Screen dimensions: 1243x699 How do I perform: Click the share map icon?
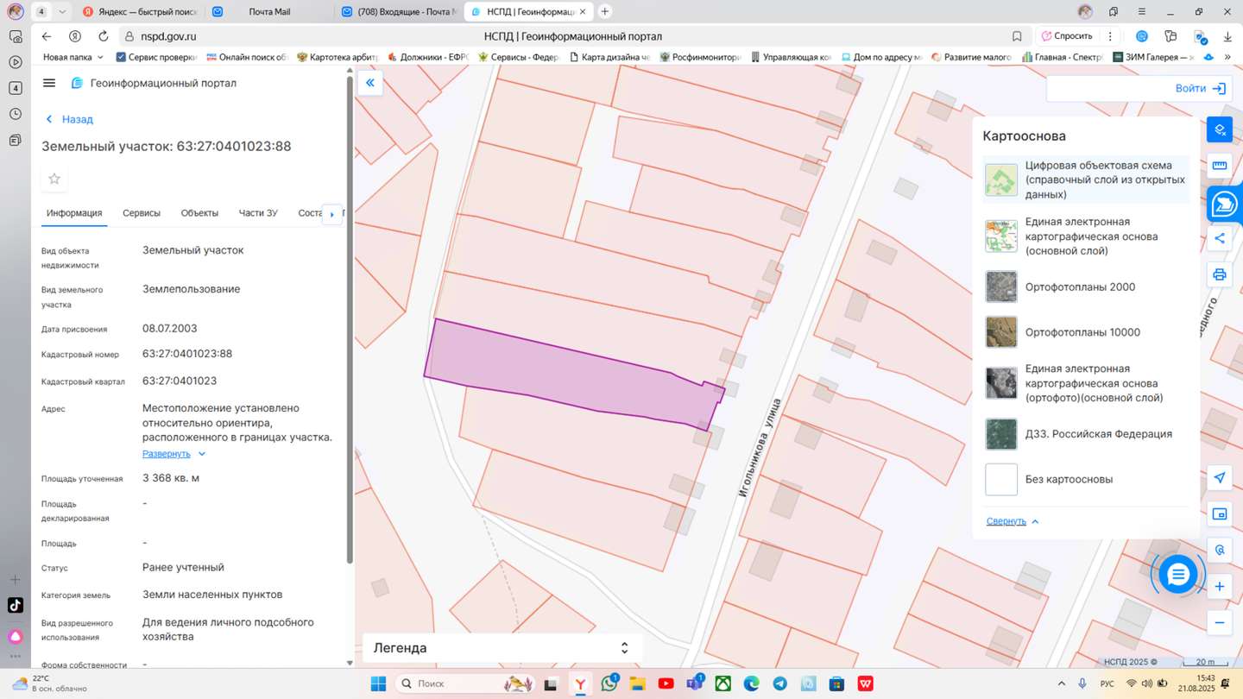click(x=1219, y=238)
